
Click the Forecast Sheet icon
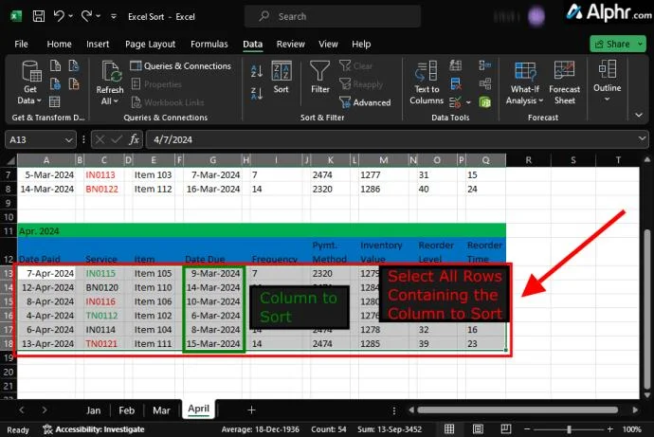tap(565, 80)
